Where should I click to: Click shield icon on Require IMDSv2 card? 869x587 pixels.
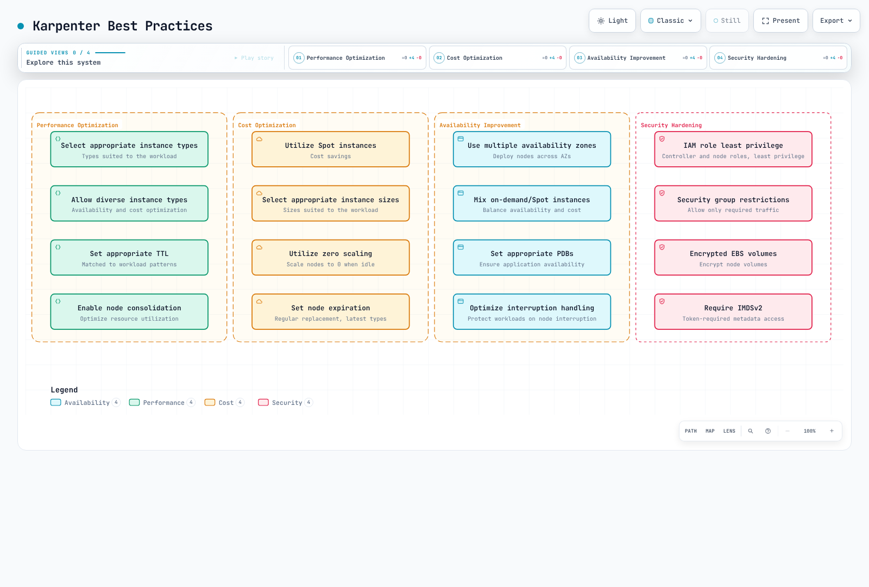click(x=662, y=301)
